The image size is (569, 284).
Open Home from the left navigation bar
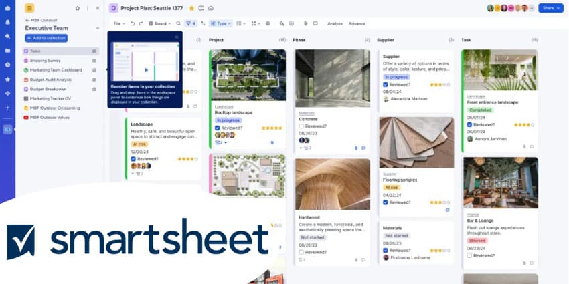pos(7,8)
